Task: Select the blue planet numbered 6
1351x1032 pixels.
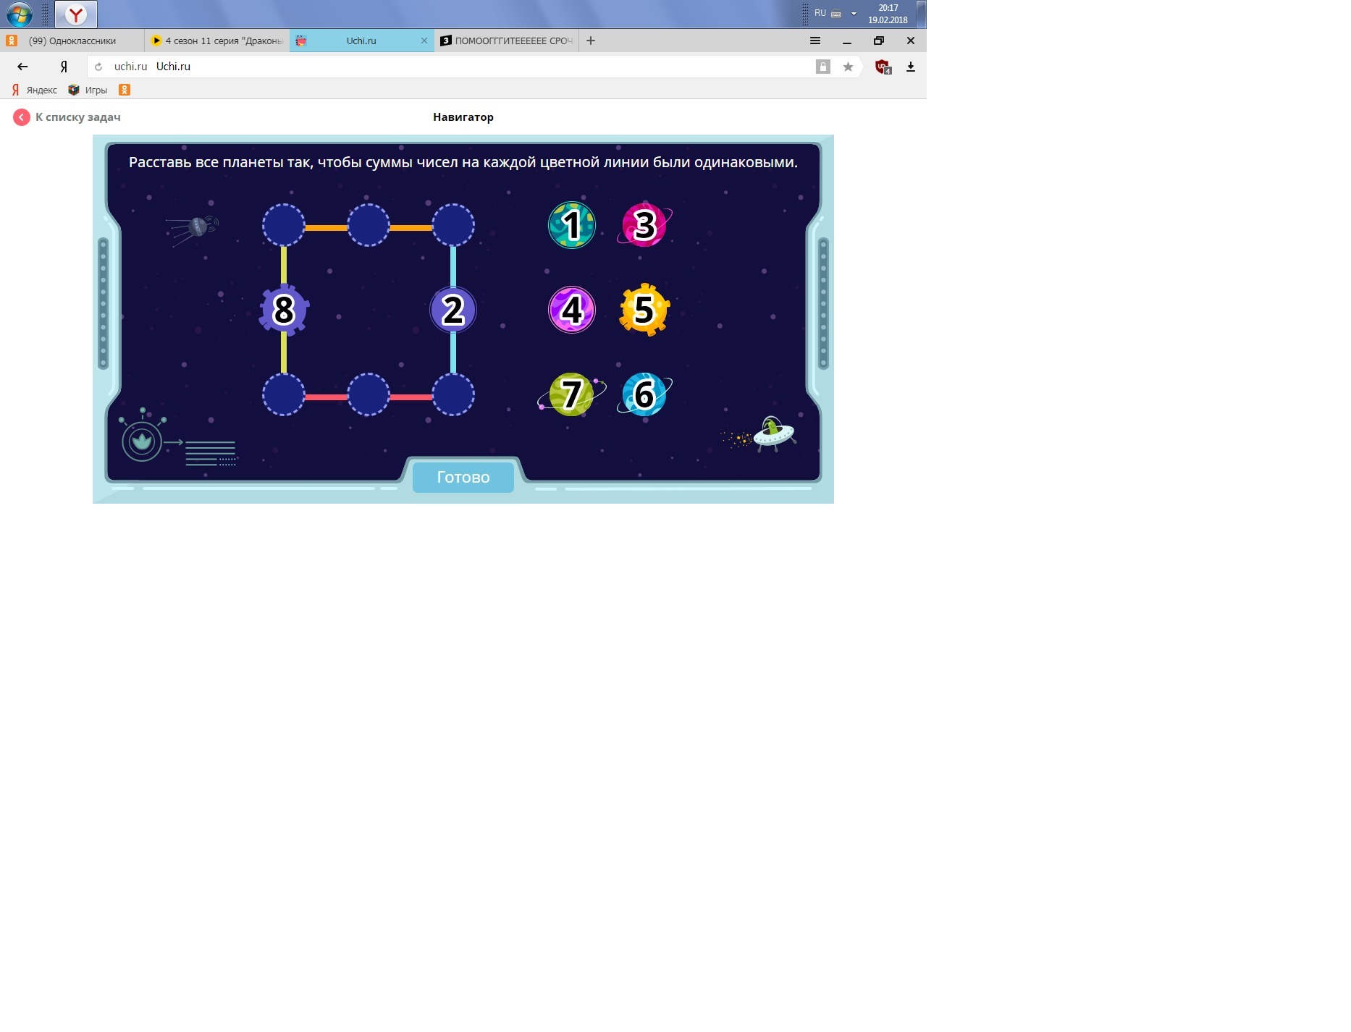Action: (x=644, y=394)
